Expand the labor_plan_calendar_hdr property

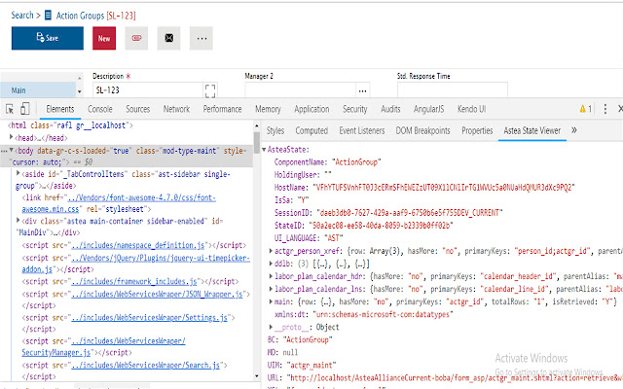[x=271, y=276]
